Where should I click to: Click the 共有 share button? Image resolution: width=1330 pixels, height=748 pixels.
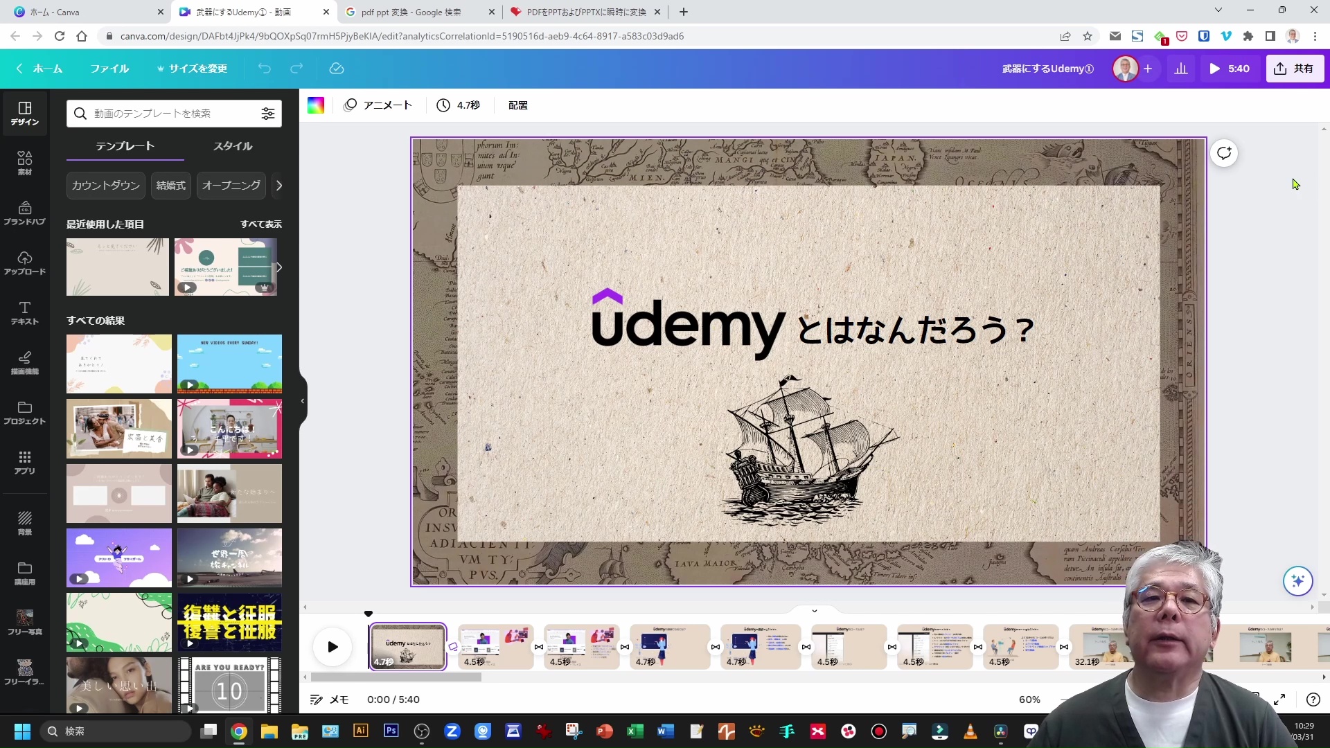point(1294,69)
